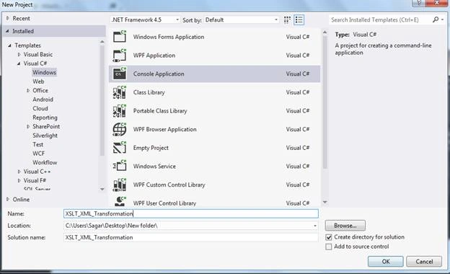Enable Add to source control checkbox

tap(329, 247)
